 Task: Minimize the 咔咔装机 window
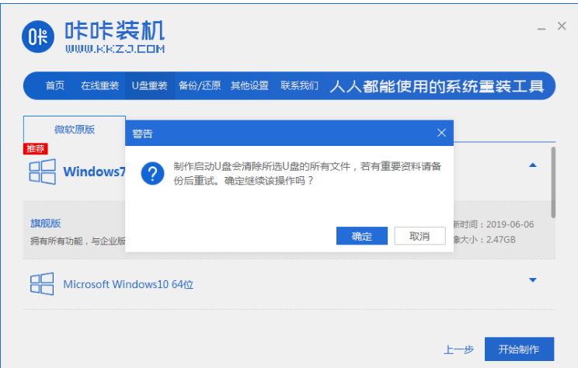[541, 28]
